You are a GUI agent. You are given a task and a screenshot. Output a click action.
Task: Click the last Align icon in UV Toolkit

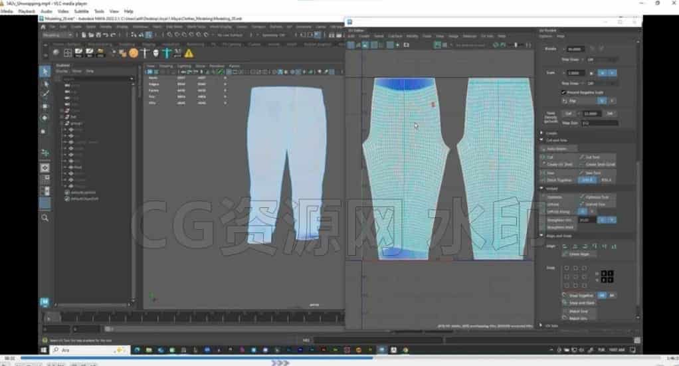click(614, 246)
